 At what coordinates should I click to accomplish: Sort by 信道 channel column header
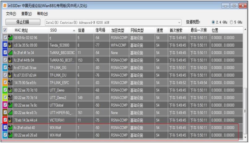coord(85,30)
